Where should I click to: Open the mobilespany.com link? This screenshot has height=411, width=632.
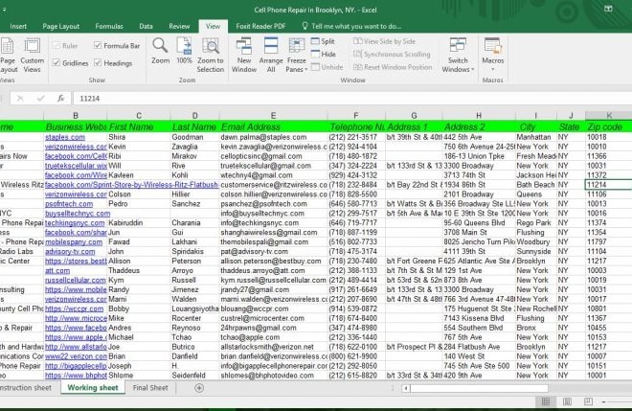pos(74,242)
